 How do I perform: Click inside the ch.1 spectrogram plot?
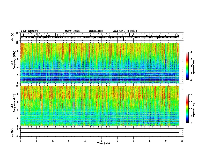pos(100,63)
